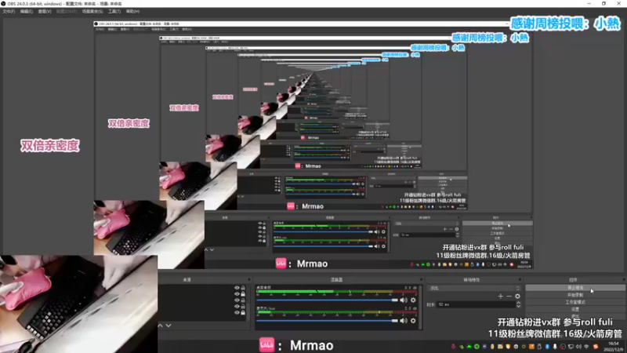The image size is (627, 353).
Task: Toggle eye visibility of third source row
Action: (x=237, y=300)
